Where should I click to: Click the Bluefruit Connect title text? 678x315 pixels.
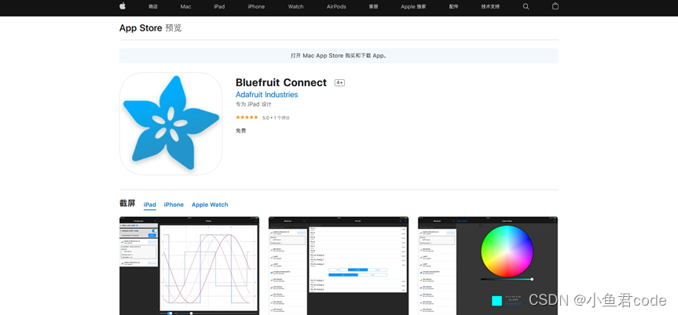pos(281,82)
